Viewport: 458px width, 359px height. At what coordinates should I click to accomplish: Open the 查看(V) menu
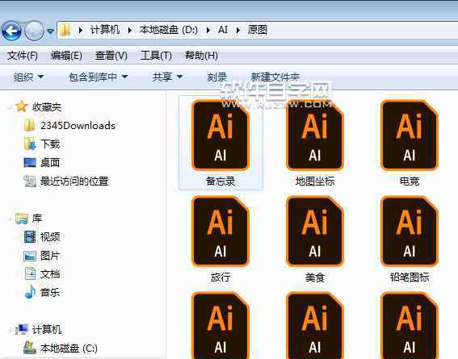111,56
